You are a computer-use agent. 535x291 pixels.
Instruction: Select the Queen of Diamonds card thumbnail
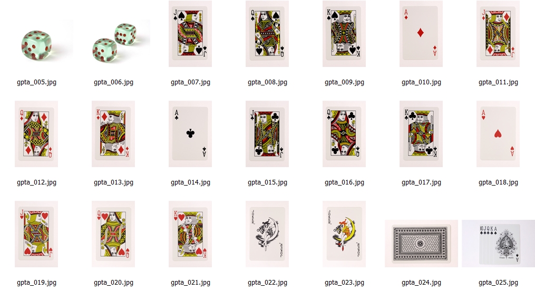click(x=36, y=134)
